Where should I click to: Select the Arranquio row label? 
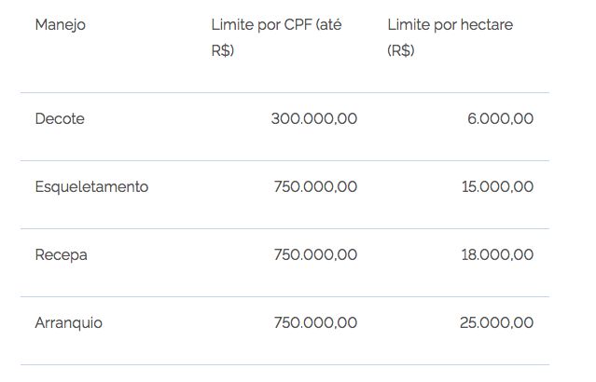[68, 323]
